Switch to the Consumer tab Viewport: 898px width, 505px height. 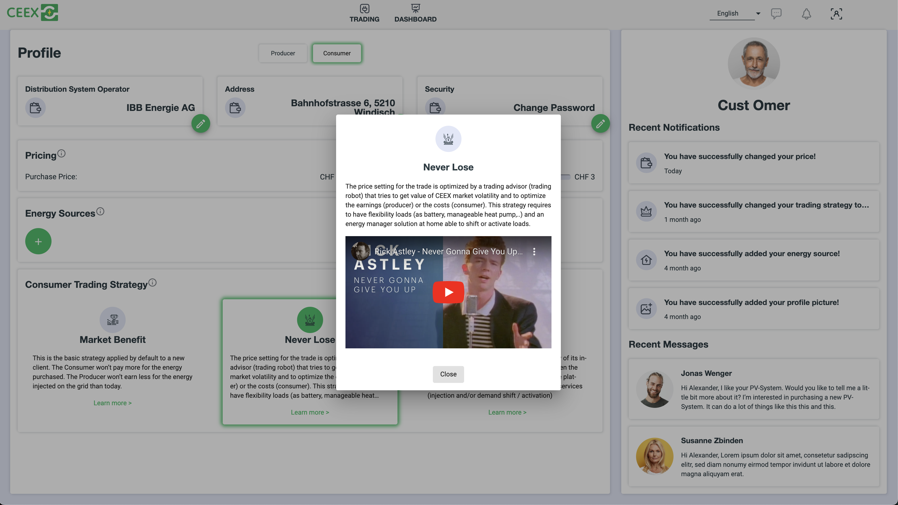[x=337, y=53]
